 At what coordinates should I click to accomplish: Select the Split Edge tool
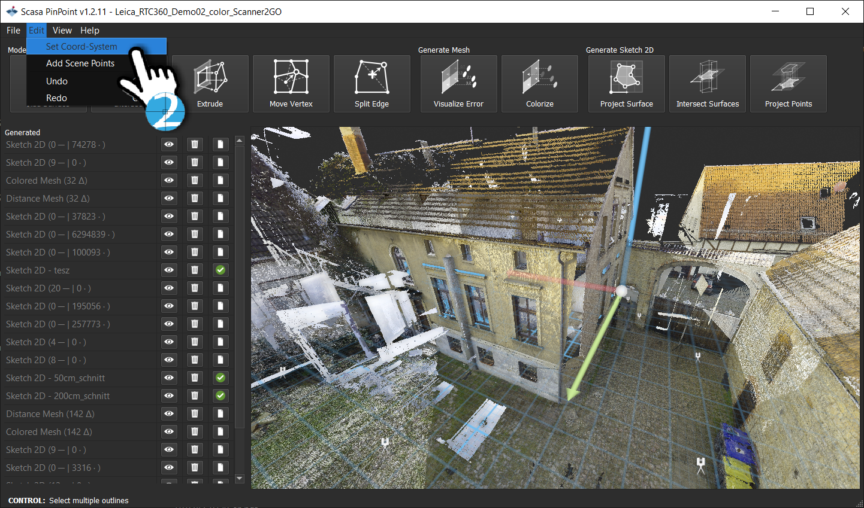(x=372, y=84)
